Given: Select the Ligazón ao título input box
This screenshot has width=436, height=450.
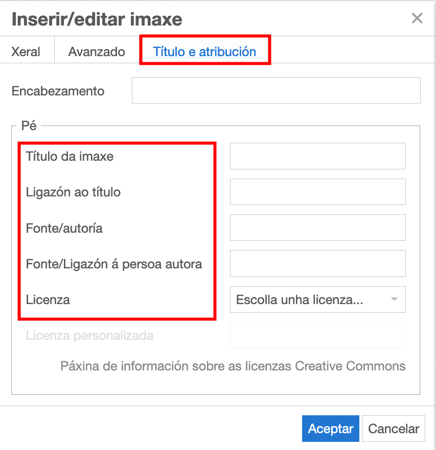Looking at the screenshot, I should (317, 192).
